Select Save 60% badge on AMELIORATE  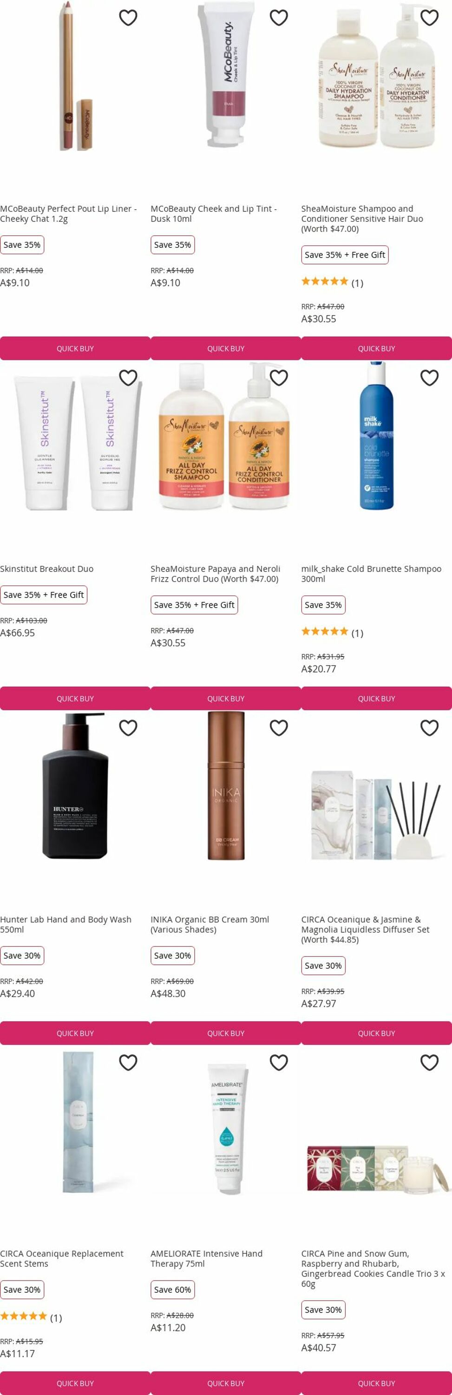click(173, 1289)
